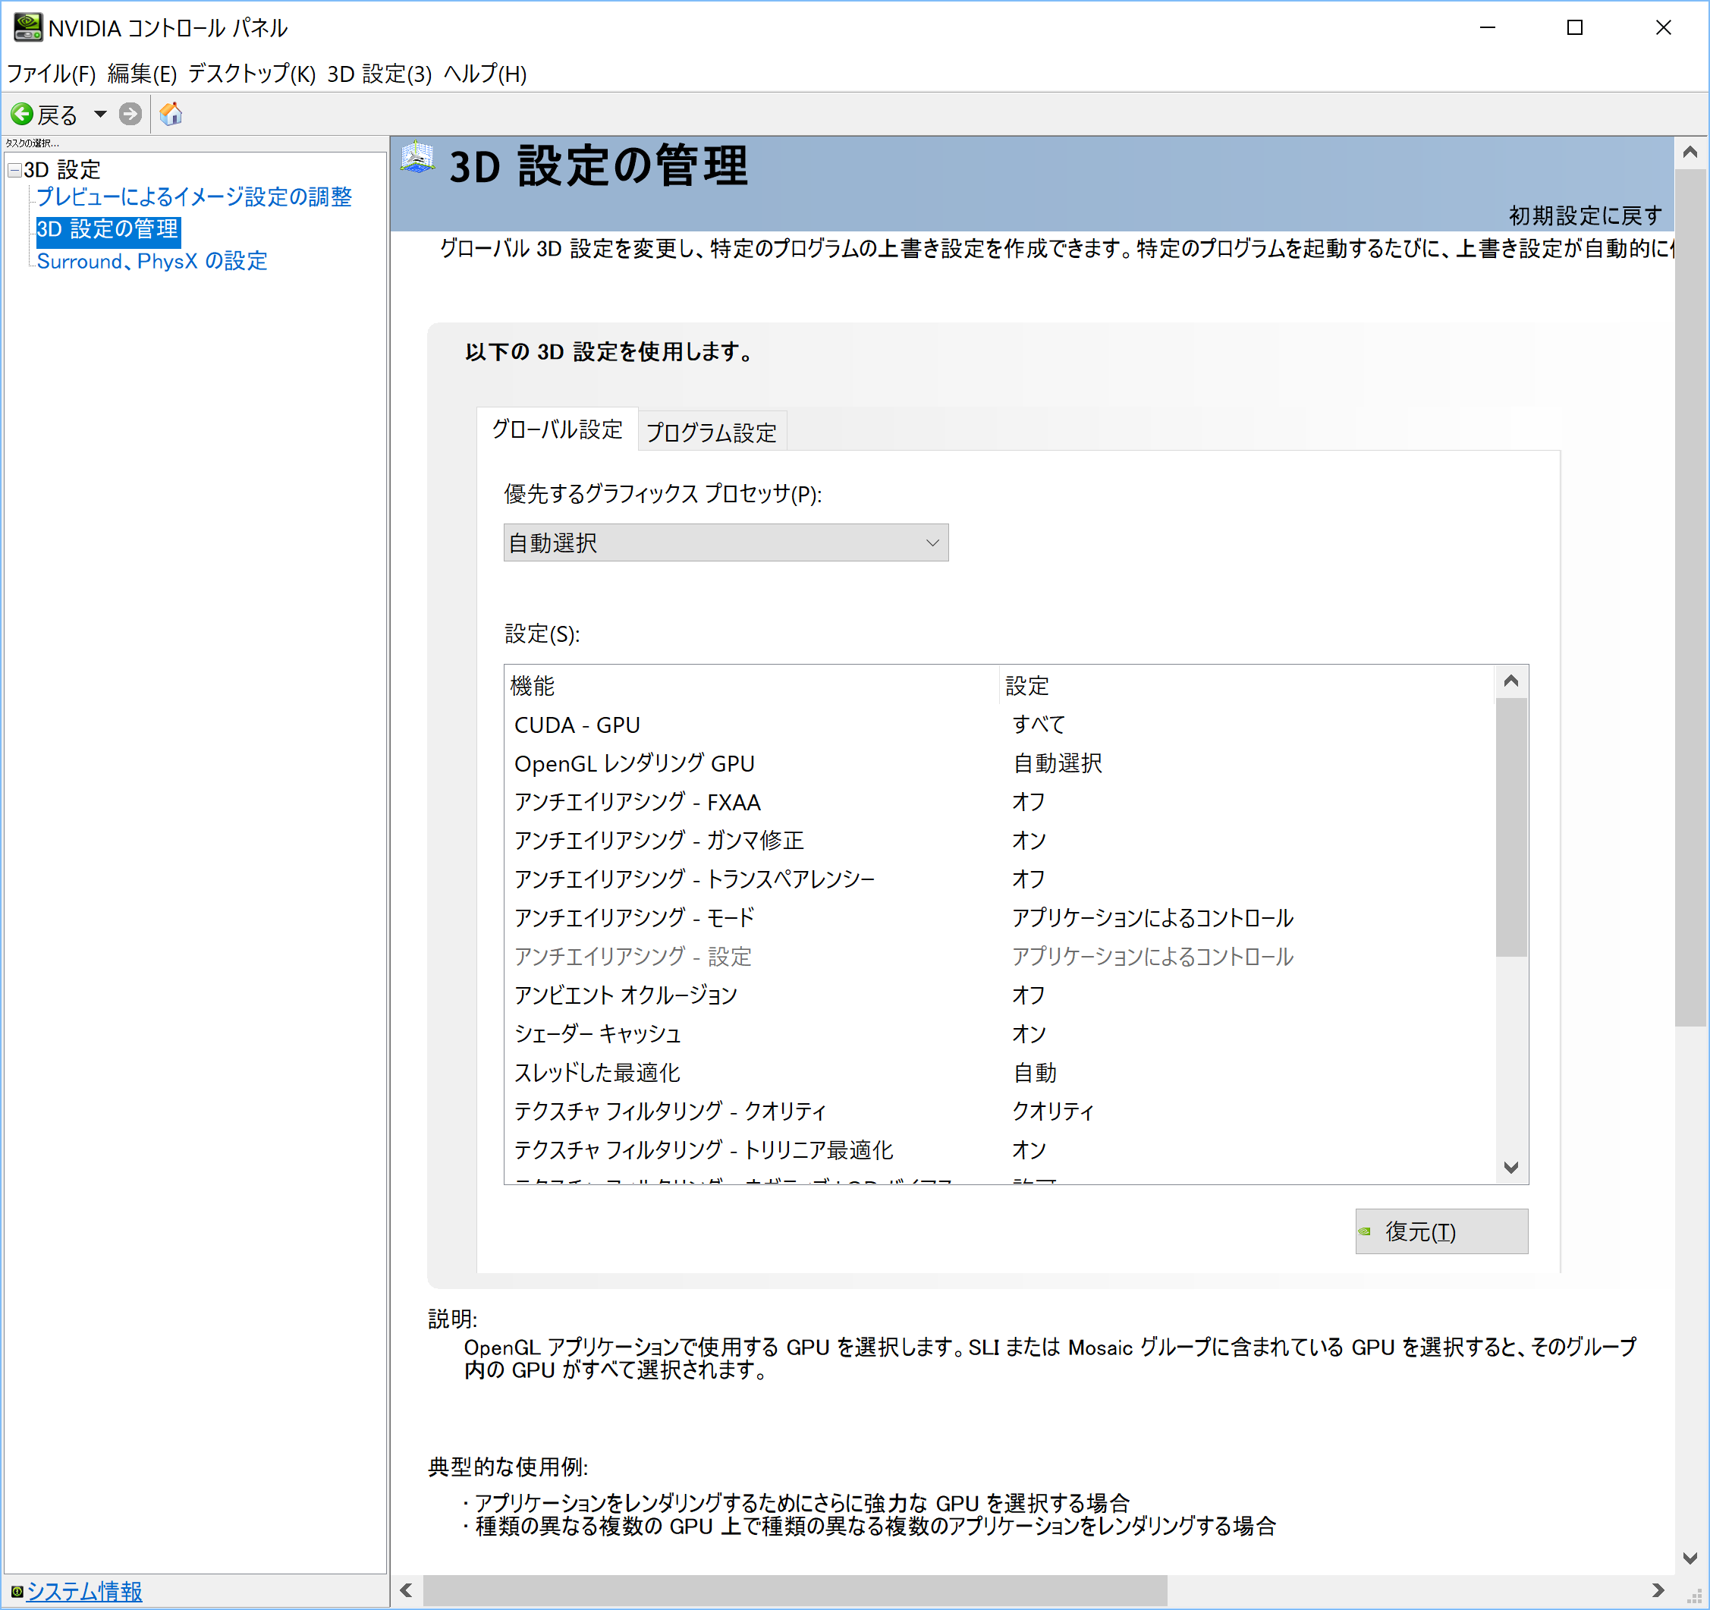Click 自動 value for スレッドした最適化
The image size is (1710, 1610).
tap(1035, 1073)
